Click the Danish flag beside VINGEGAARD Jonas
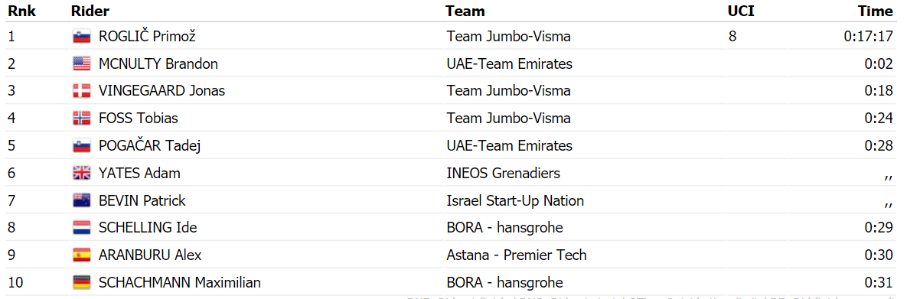Screen dimensions: 907x299 click(82, 91)
